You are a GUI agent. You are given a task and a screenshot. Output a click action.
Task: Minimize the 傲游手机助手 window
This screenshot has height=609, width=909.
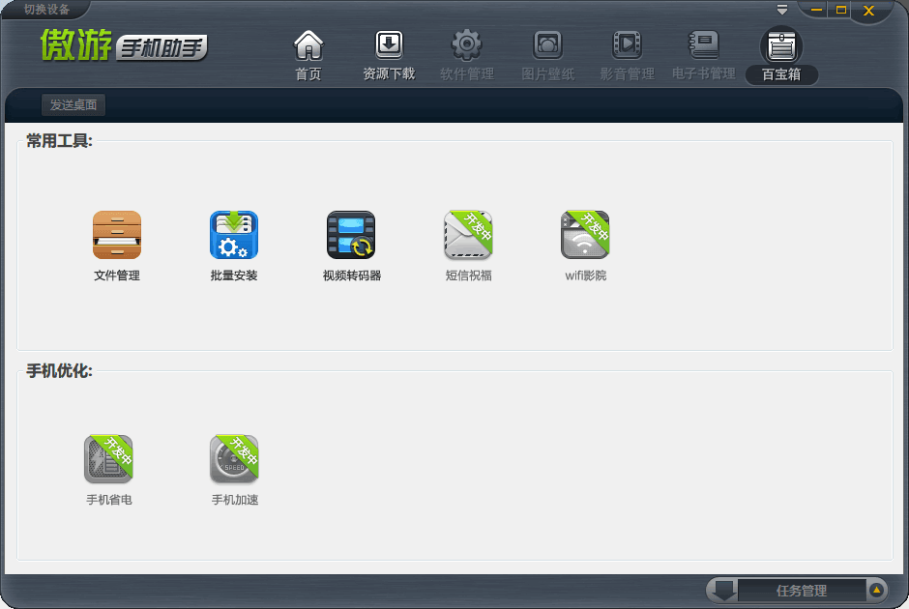[x=817, y=10]
